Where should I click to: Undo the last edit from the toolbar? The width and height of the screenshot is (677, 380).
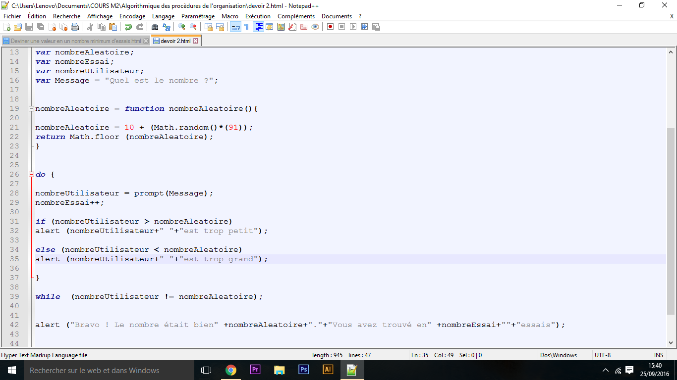129,27
